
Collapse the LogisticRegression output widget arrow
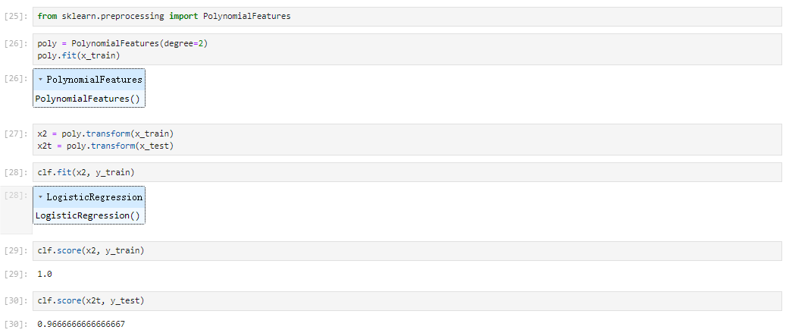point(40,197)
